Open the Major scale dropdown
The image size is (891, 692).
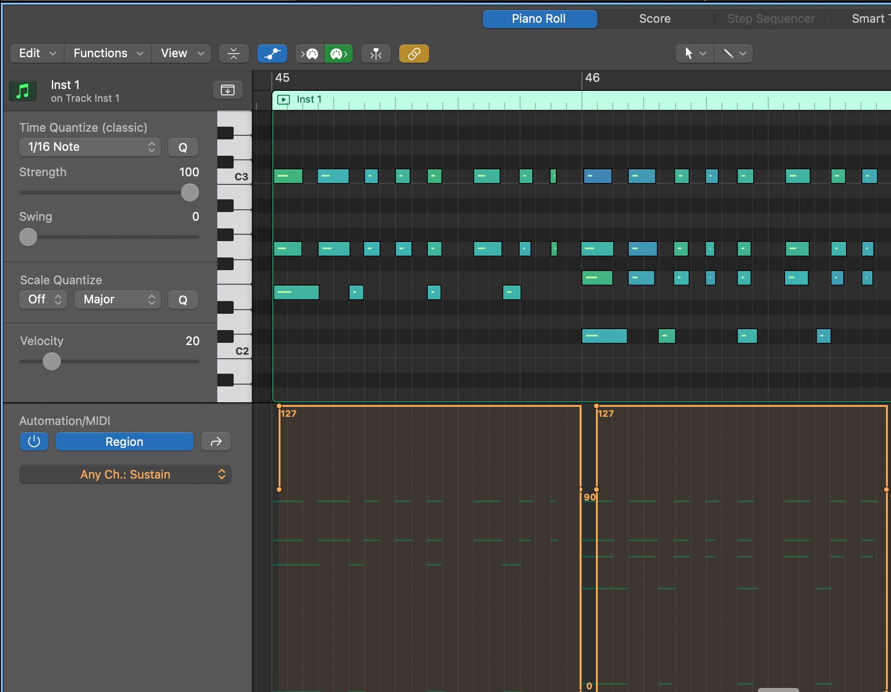[118, 299]
